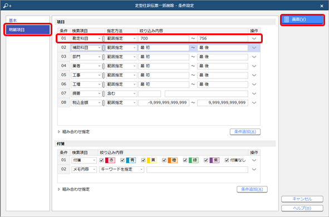Click the operation chevron in the メモ内容 row
The image size is (329, 217).
pos(254,169)
